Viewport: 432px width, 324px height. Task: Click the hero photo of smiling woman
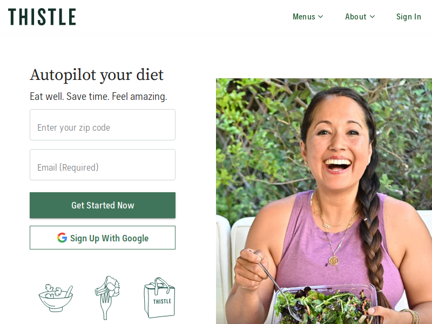pos(324,201)
